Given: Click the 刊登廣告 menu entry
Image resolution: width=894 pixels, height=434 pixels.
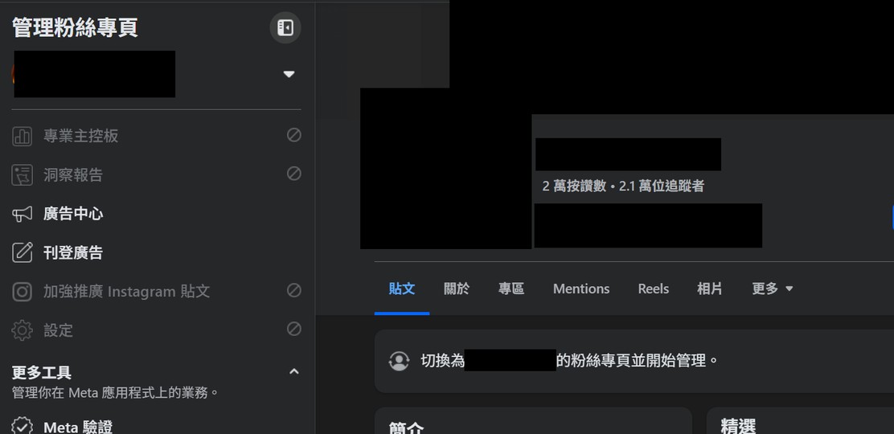Looking at the screenshot, I should point(73,252).
